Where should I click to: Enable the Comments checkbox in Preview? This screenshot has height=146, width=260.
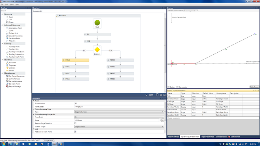point(178,87)
